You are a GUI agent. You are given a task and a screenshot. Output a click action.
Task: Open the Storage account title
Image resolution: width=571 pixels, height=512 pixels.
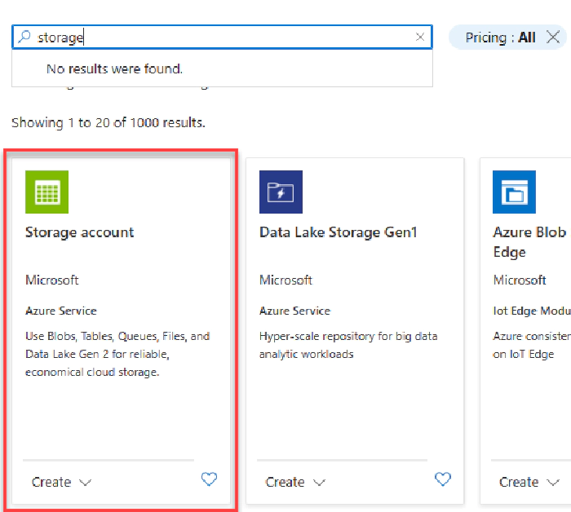[x=79, y=232]
